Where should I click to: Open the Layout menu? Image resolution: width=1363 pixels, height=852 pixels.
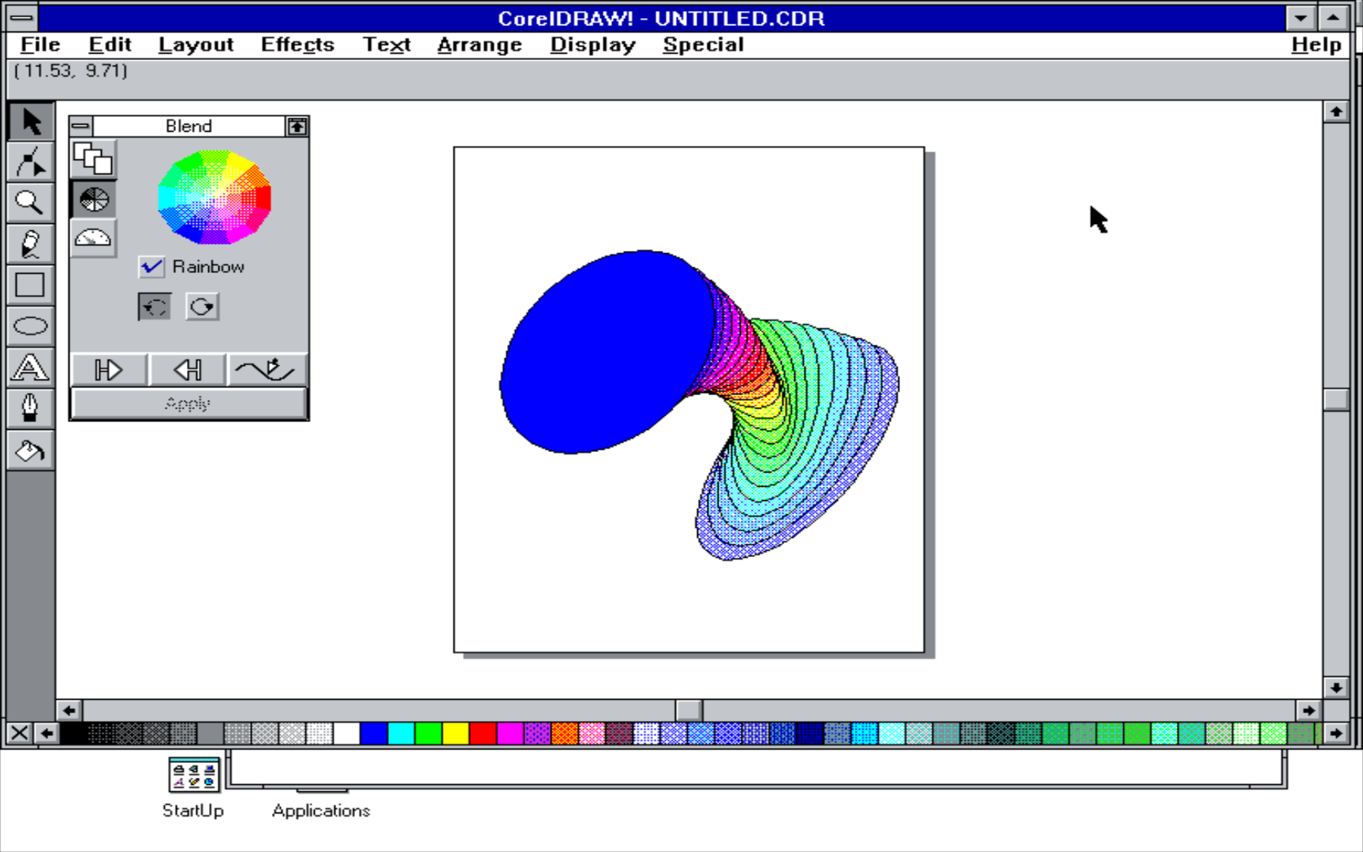pos(196,45)
